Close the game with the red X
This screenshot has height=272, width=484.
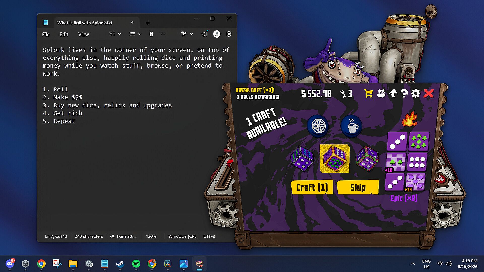point(429,93)
